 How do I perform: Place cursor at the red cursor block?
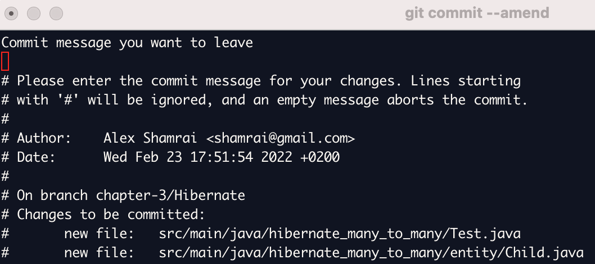[x=5, y=61]
